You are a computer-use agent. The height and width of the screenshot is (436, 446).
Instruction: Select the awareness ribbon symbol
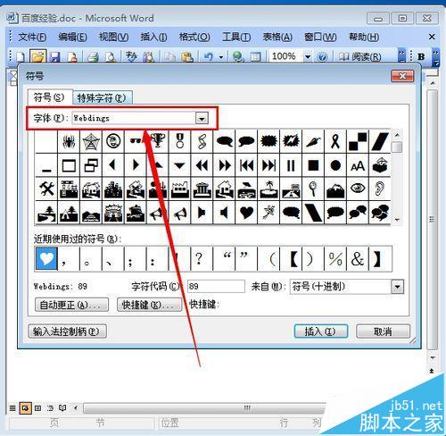pyautogui.click(x=335, y=141)
